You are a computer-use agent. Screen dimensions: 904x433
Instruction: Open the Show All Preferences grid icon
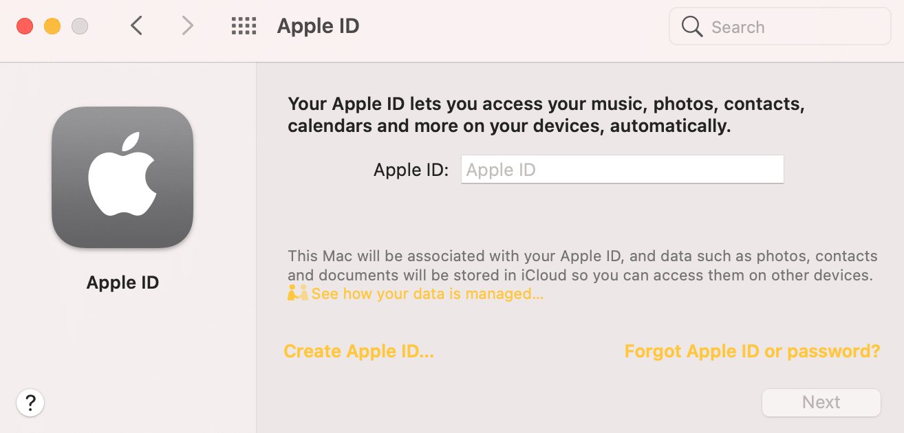pyautogui.click(x=244, y=25)
